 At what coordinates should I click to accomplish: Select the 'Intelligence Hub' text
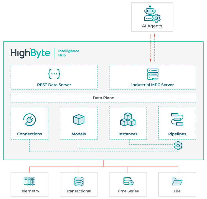coord(69,53)
